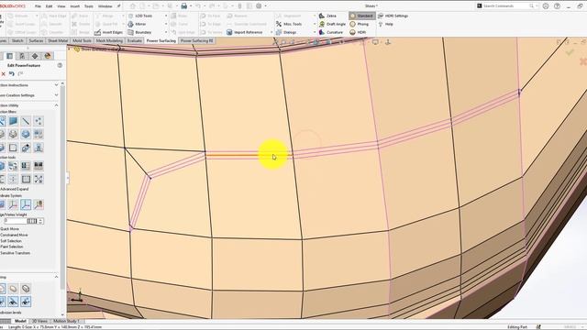Click the pin icon beside Window menu
This screenshot has width=587, height=330.
click(x=118, y=6)
